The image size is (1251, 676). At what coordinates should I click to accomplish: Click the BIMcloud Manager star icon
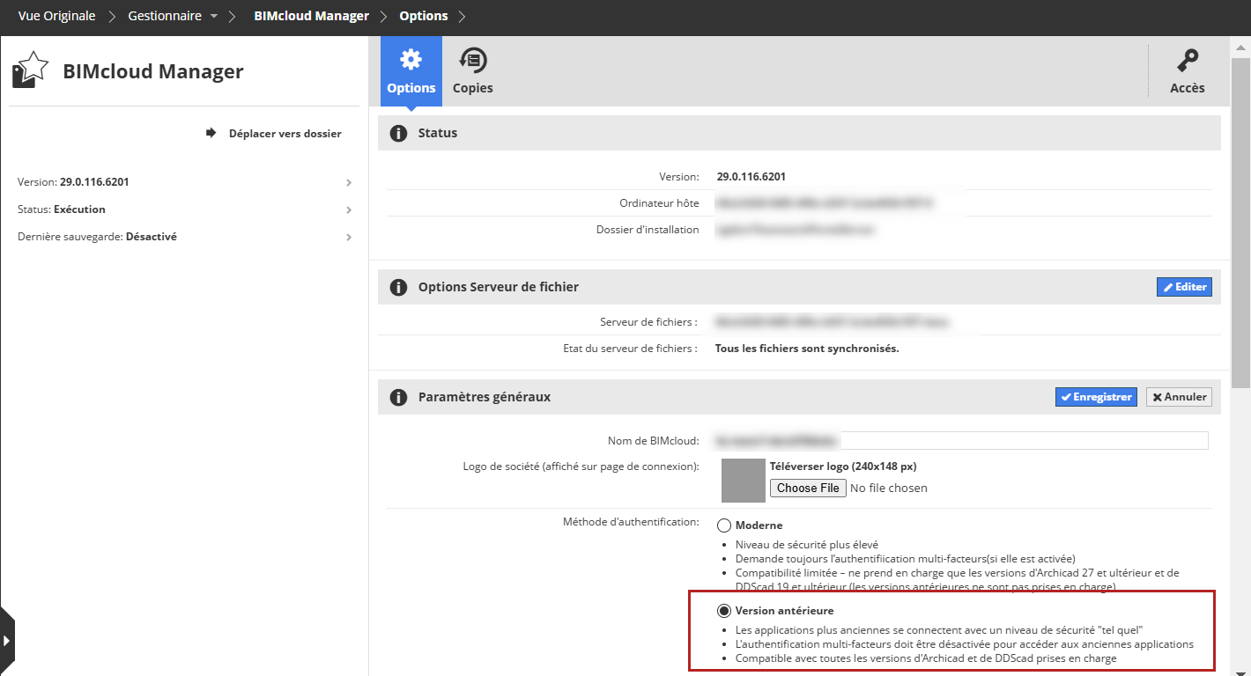[x=30, y=70]
